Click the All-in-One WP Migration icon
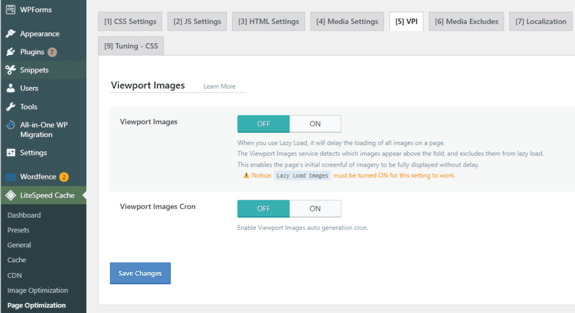Image resolution: width=575 pixels, height=313 pixels. point(11,125)
